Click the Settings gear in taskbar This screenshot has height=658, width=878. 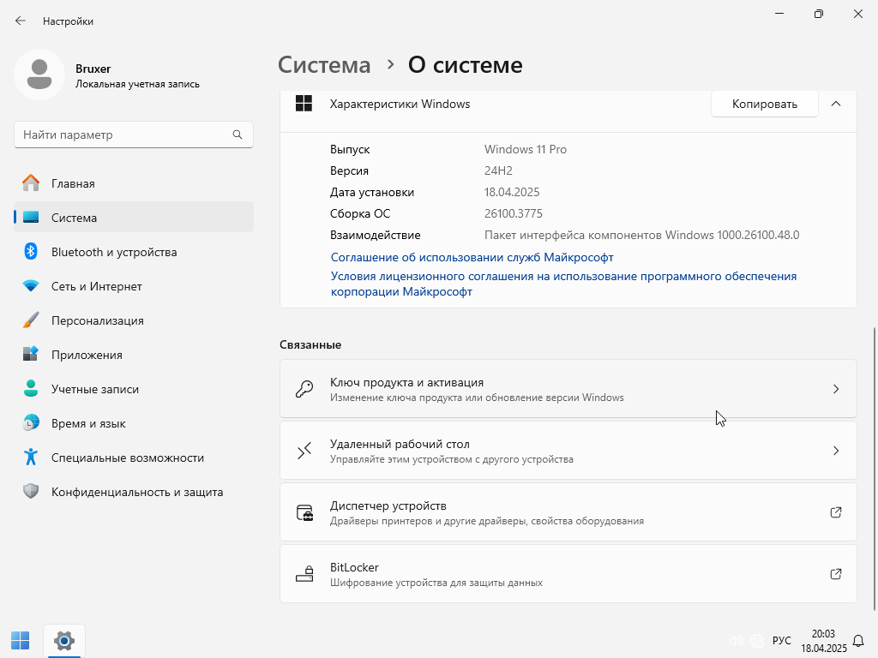[63, 641]
